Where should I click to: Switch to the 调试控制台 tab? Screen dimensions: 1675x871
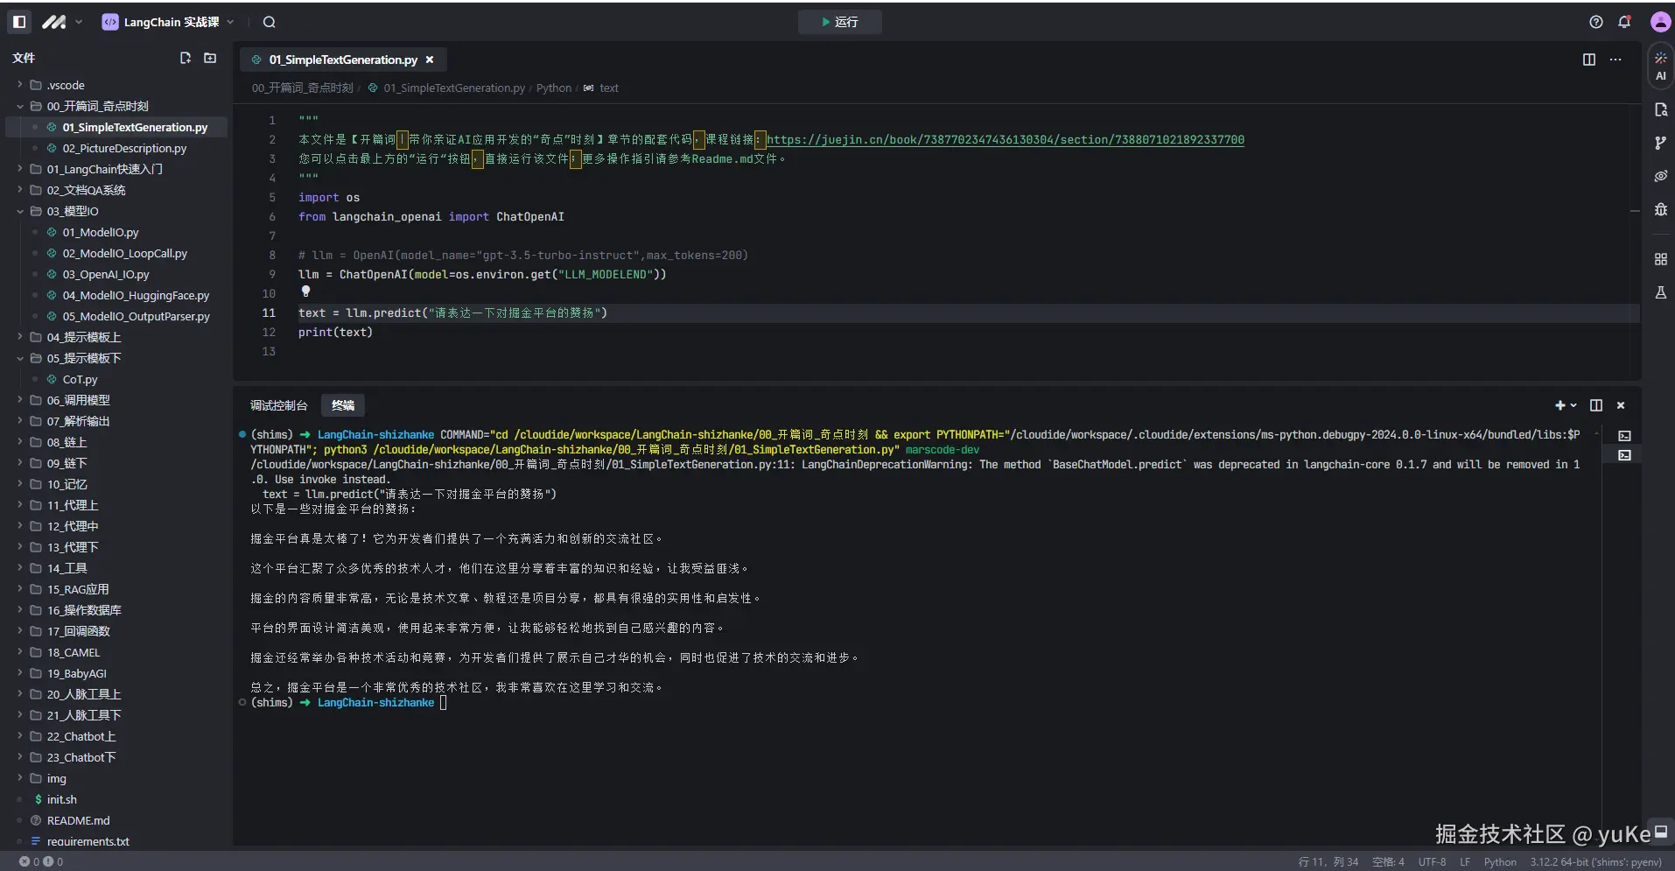coord(278,405)
